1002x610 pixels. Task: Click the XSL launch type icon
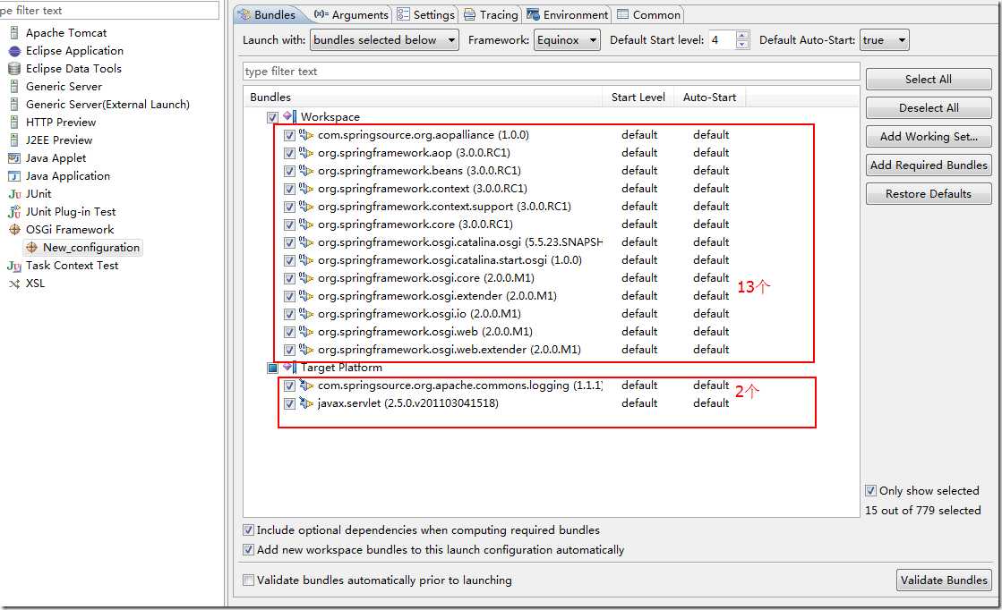click(14, 284)
